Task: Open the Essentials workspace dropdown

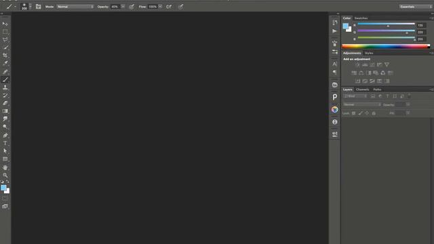Action: click(416, 7)
